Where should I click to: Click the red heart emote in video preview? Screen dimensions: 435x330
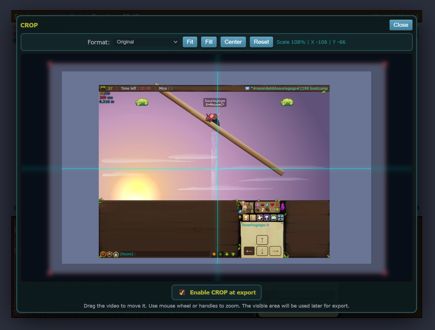(272, 204)
